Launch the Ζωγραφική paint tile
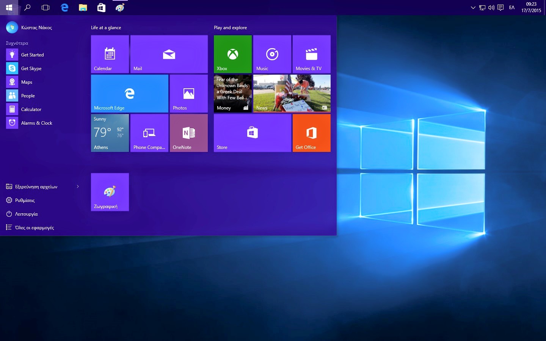 (110, 192)
